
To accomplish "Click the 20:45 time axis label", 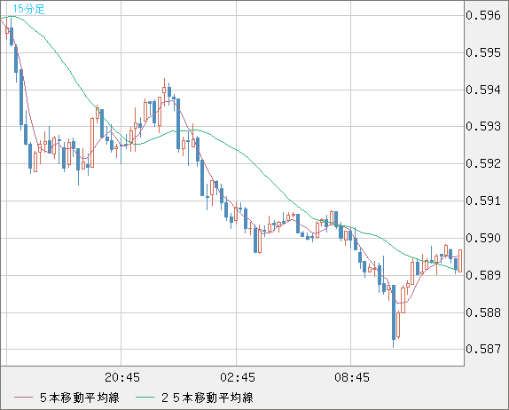I will (122, 377).
